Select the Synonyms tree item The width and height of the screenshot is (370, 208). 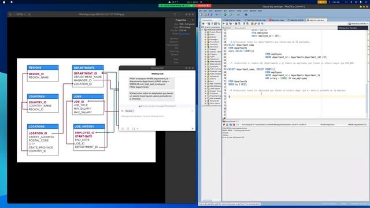[214, 66]
